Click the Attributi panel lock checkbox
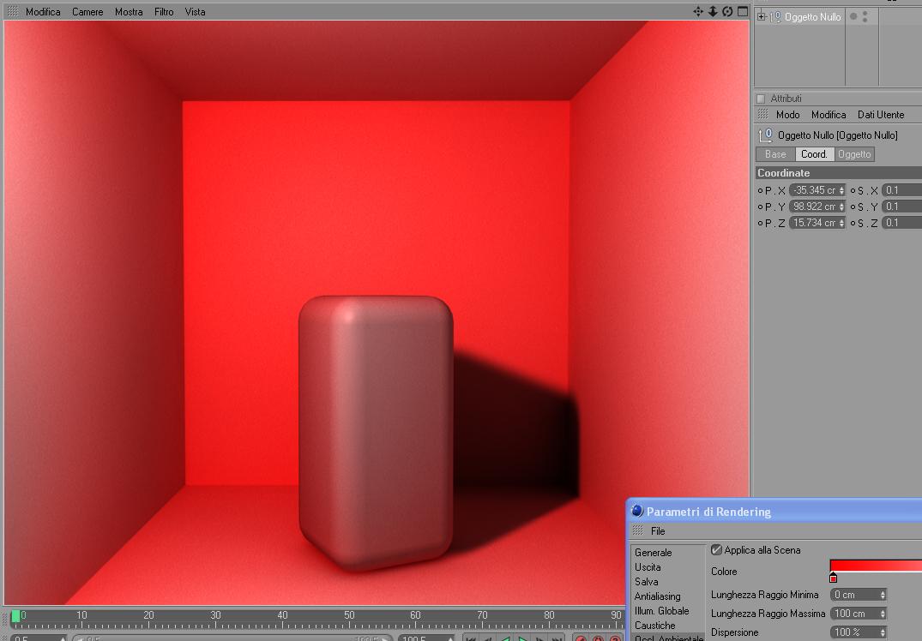This screenshot has width=922, height=641. [x=761, y=99]
